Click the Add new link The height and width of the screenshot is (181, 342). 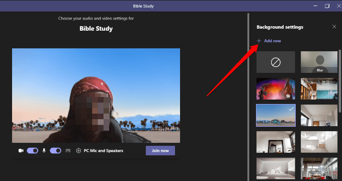tap(273, 41)
